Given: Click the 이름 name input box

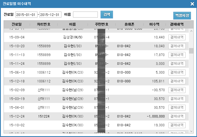Looking at the screenshot, I should tap(85, 15).
